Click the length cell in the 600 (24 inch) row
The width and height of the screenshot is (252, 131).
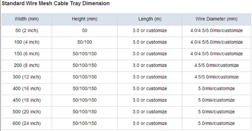pyautogui.click(x=150, y=123)
